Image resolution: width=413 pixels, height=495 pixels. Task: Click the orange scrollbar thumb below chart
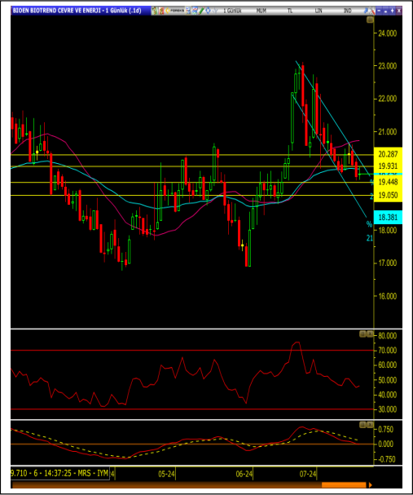click(x=344, y=485)
